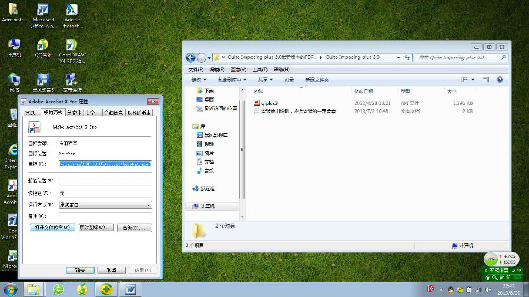Click the 打开文件位置 button

click(x=52, y=228)
